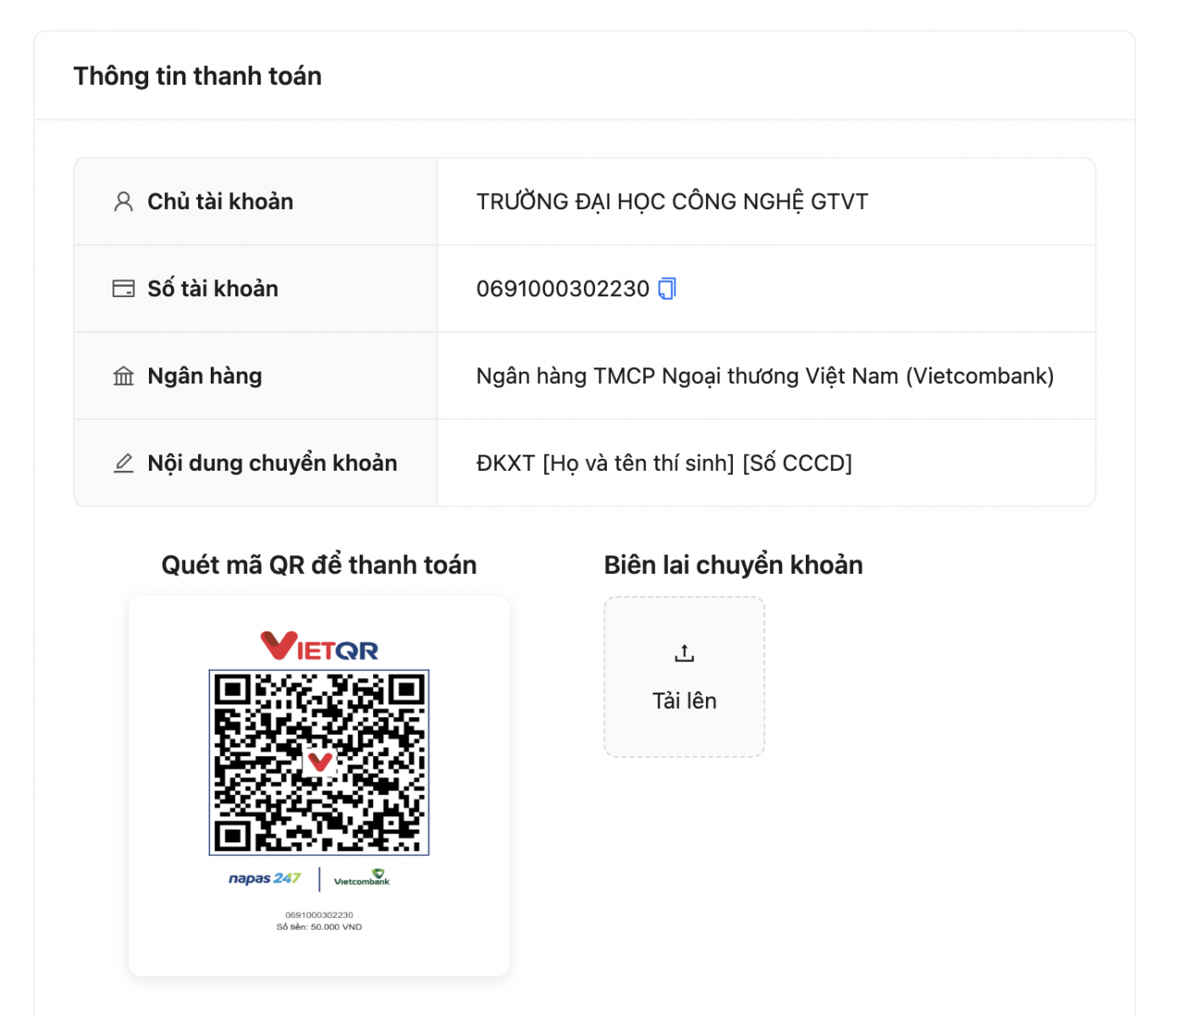This screenshot has height=1016, width=1190.
Task: Copy the account number with copy icon
Action: pos(667,289)
